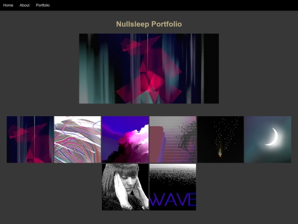The image size is (298, 224).
Task: View the sparkling comet on black thumbnail
Action: [220, 139]
